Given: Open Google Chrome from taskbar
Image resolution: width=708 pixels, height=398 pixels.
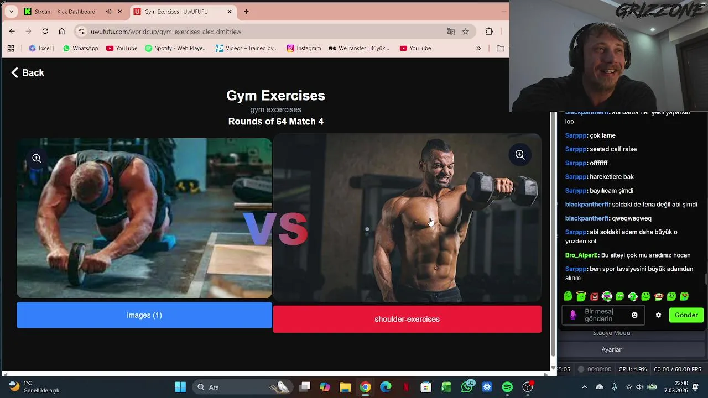Looking at the screenshot, I should (x=365, y=387).
